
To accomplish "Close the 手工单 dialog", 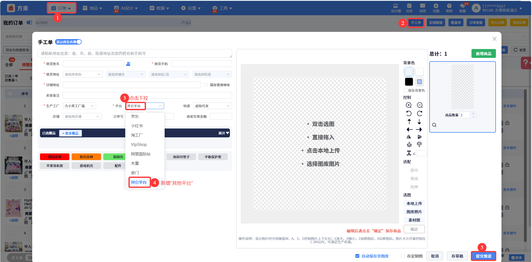I will coord(494,39).
